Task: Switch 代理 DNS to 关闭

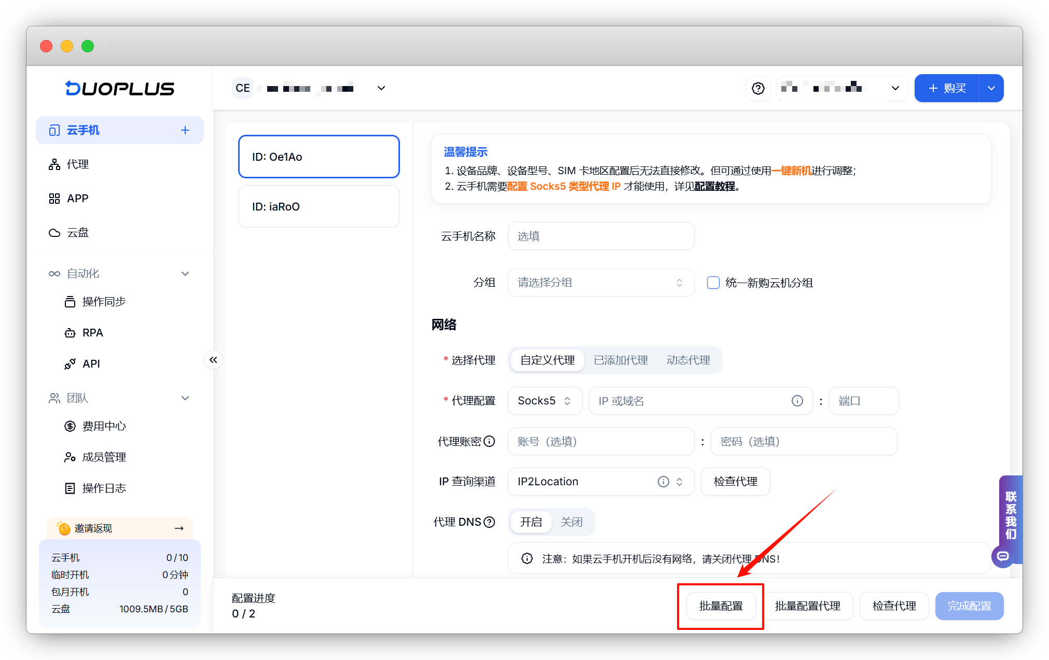Action: click(571, 522)
